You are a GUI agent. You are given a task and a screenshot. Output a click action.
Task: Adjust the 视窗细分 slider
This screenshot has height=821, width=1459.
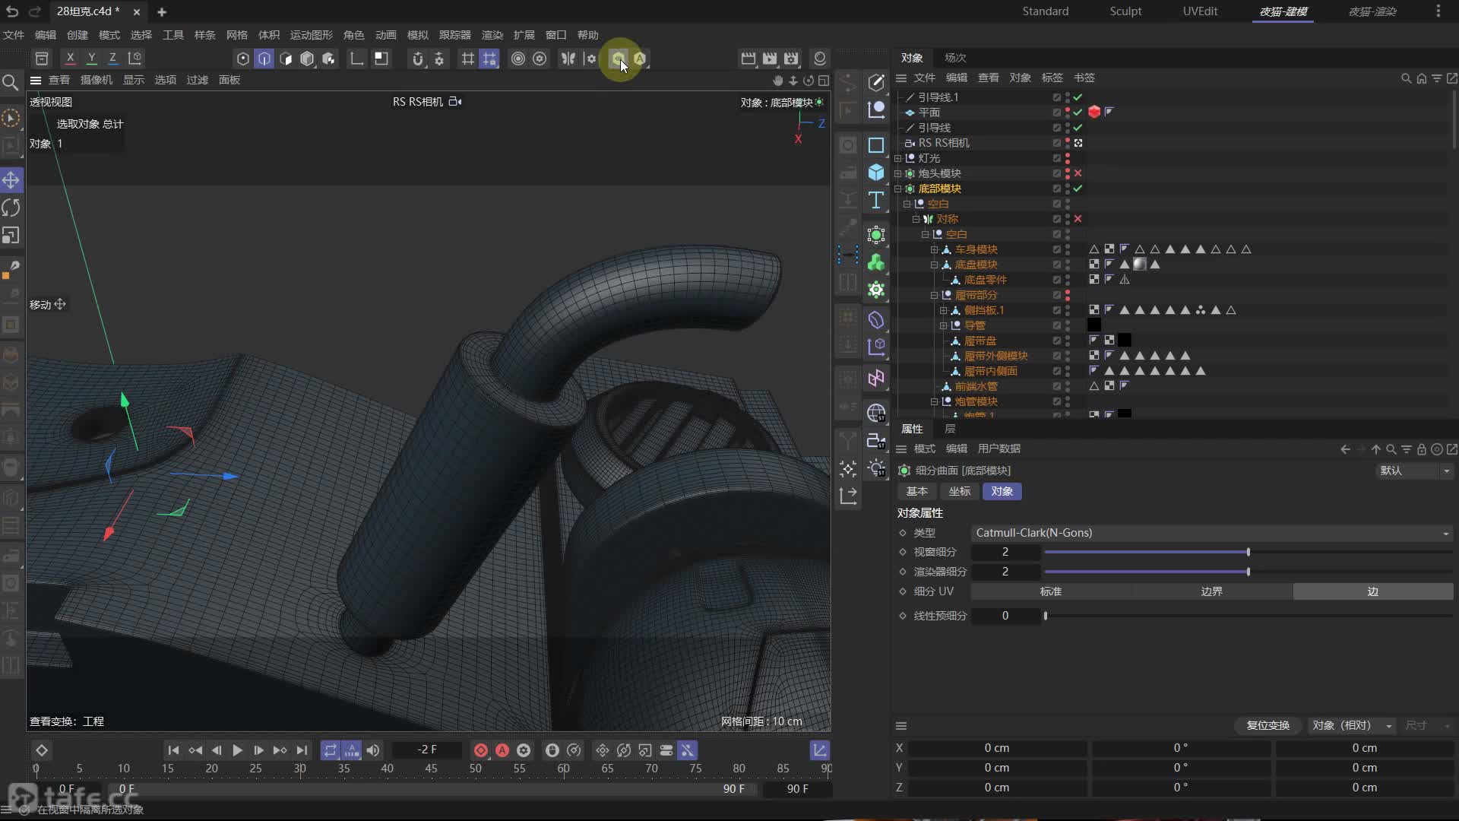(x=1248, y=552)
